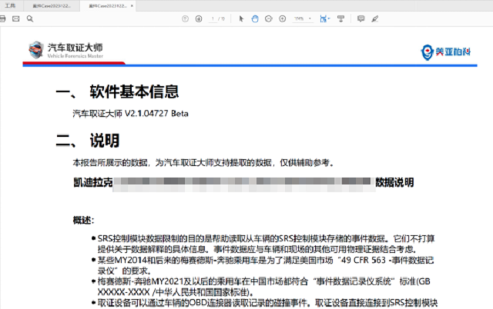Click bullet starting 某些MY2014
The width and height of the screenshot is (493, 309).
(x=266, y=265)
